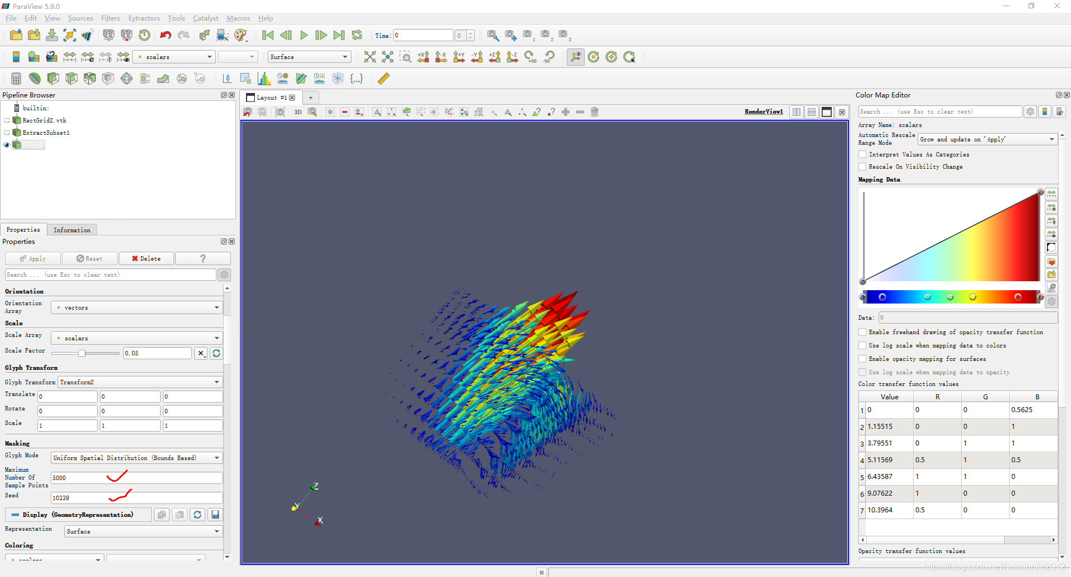Click the help question mark button
The image size is (1071, 577).
pos(203,258)
